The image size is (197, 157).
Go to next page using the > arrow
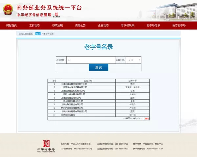[x=139, y=118]
